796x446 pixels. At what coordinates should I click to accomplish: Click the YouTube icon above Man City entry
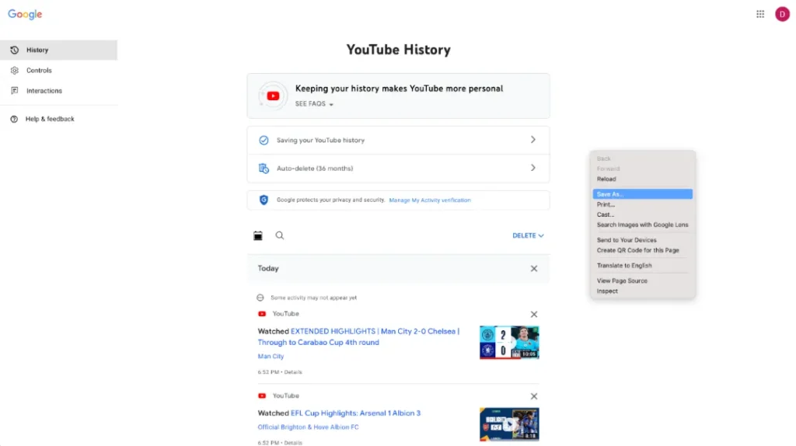click(x=262, y=314)
